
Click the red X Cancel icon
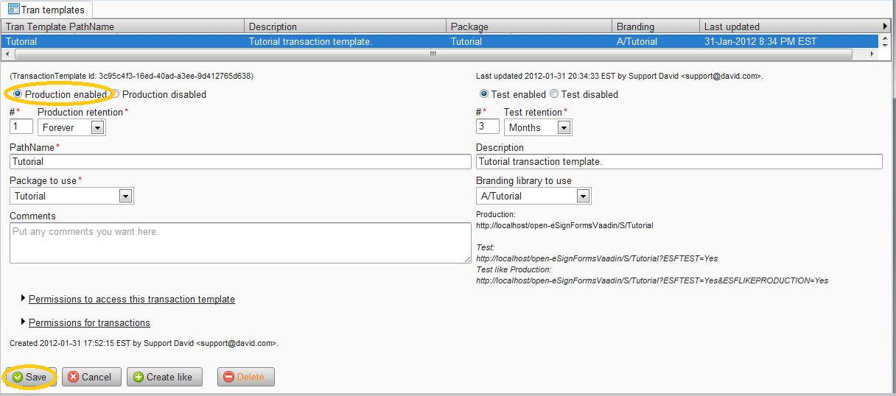pyautogui.click(x=74, y=377)
